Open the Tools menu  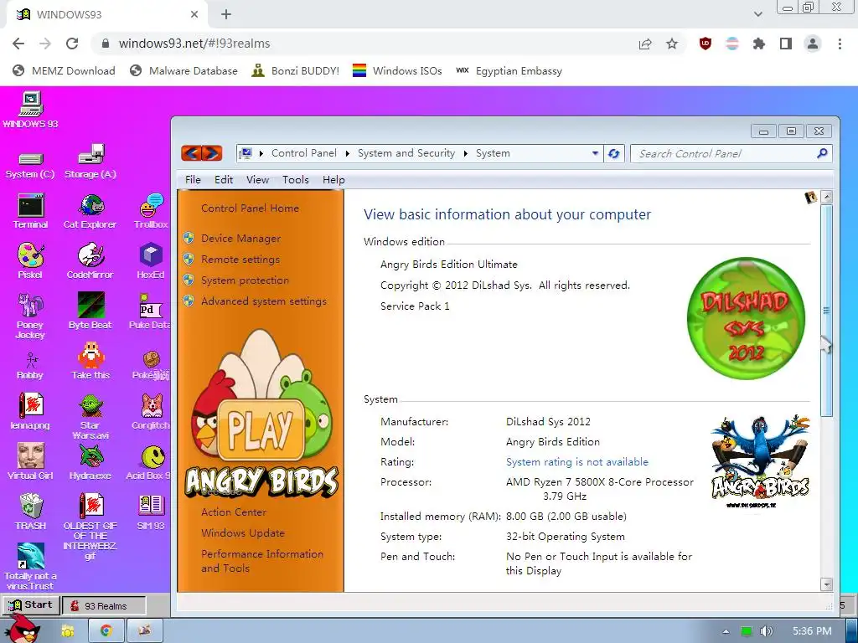coord(296,180)
